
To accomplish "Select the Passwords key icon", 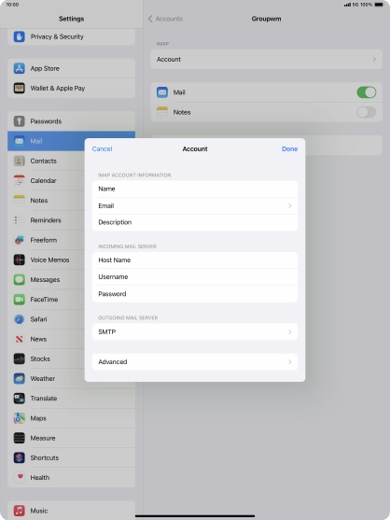I will point(20,121).
